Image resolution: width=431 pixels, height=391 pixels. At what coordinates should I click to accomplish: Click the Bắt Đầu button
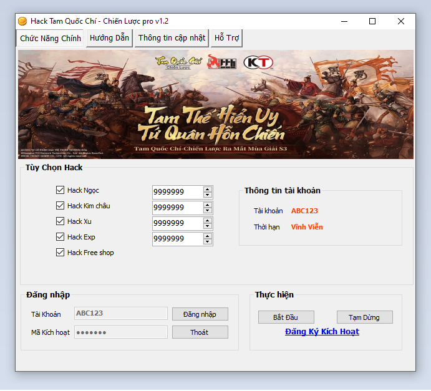pos(286,317)
